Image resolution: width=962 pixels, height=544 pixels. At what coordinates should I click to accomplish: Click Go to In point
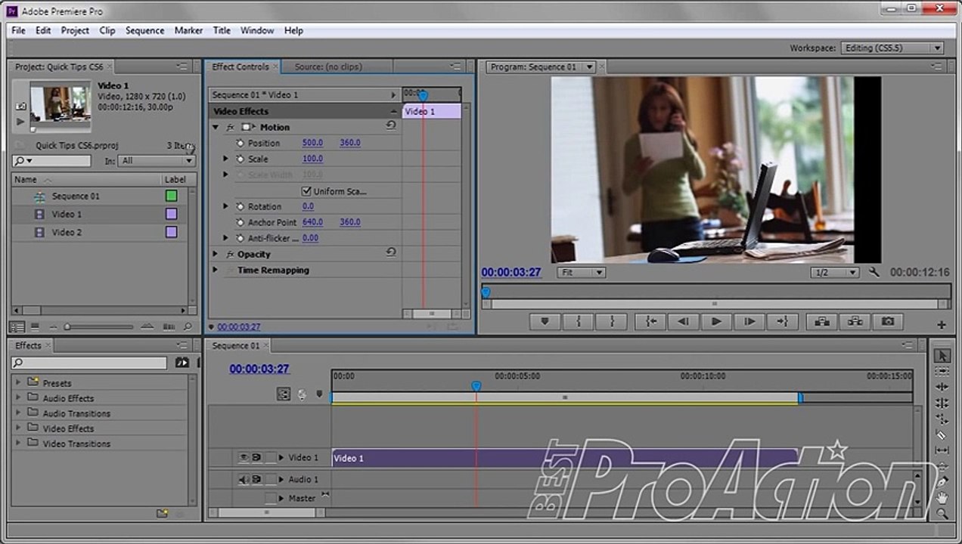(650, 322)
